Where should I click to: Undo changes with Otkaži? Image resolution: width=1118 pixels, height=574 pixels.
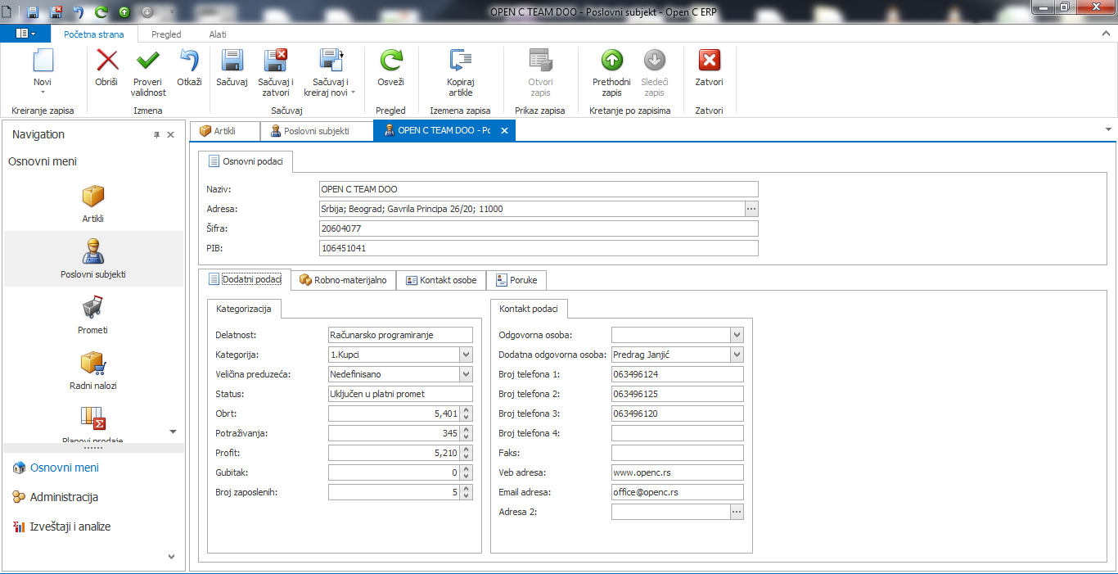[x=189, y=61]
